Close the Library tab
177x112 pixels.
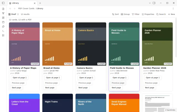(x=35, y=3)
